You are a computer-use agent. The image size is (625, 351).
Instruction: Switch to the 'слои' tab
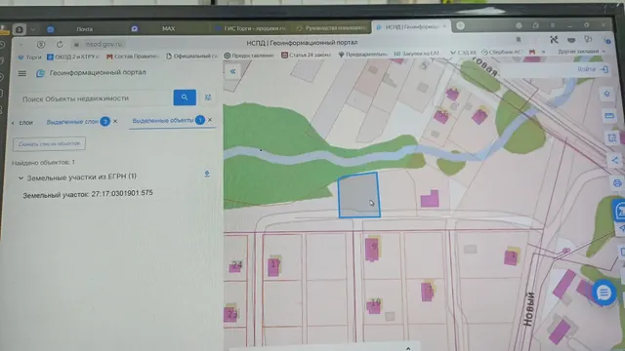26,123
